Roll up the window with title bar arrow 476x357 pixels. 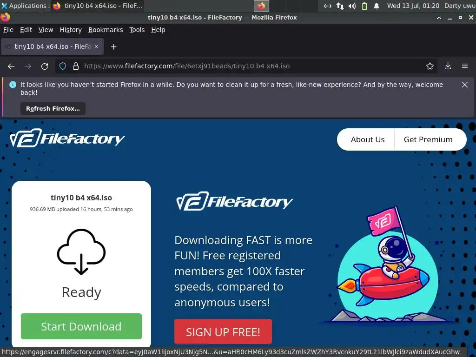(439, 18)
